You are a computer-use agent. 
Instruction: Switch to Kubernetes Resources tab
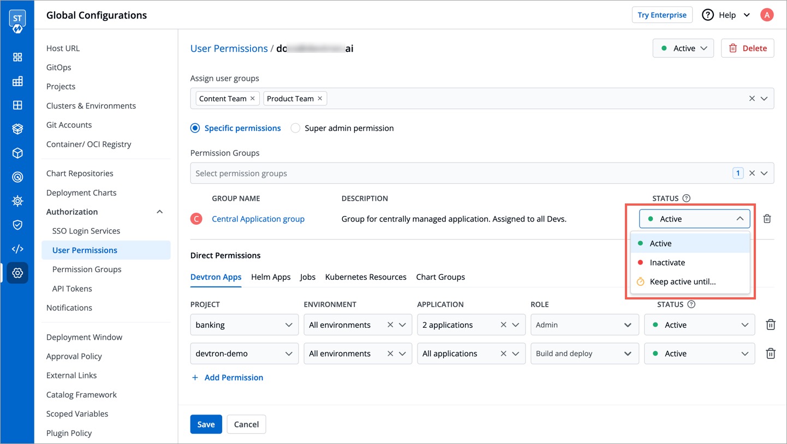pos(366,277)
